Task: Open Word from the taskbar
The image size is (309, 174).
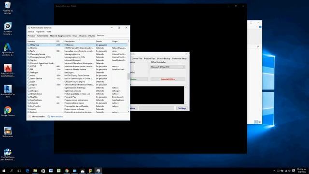Action: tap(51, 171)
